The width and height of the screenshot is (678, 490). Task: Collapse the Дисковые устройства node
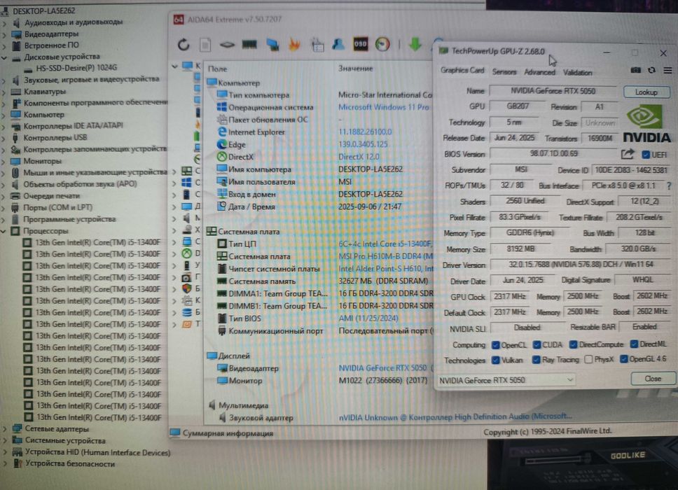click(4, 57)
